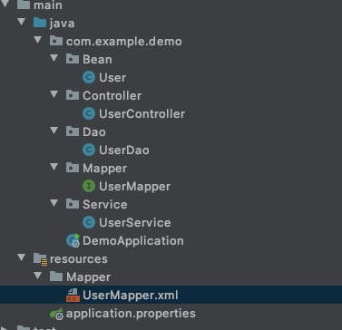The image size is (342, 330).
Task: Select the UserService class
Action: click(x=135, y=223)
